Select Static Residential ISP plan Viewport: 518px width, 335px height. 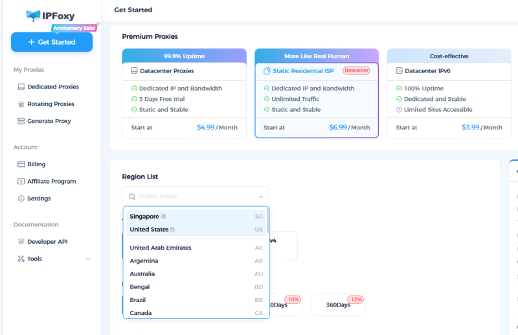(x=303, y=71)
